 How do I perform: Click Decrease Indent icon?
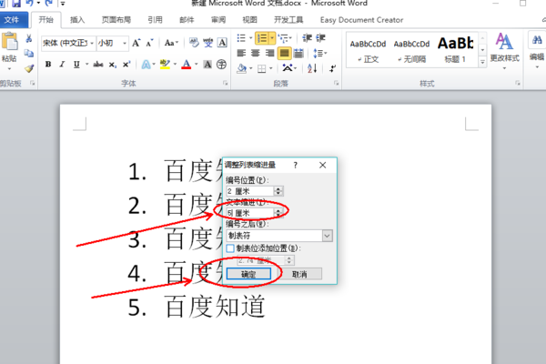pos(307,37)
